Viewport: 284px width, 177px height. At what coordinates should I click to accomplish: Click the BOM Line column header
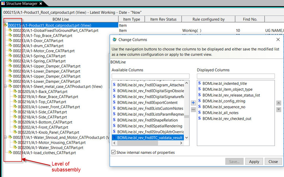click(61, 19)
